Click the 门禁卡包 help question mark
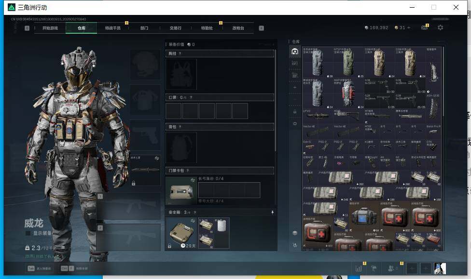This screenshot has width=471, height=279. [188, 171]
